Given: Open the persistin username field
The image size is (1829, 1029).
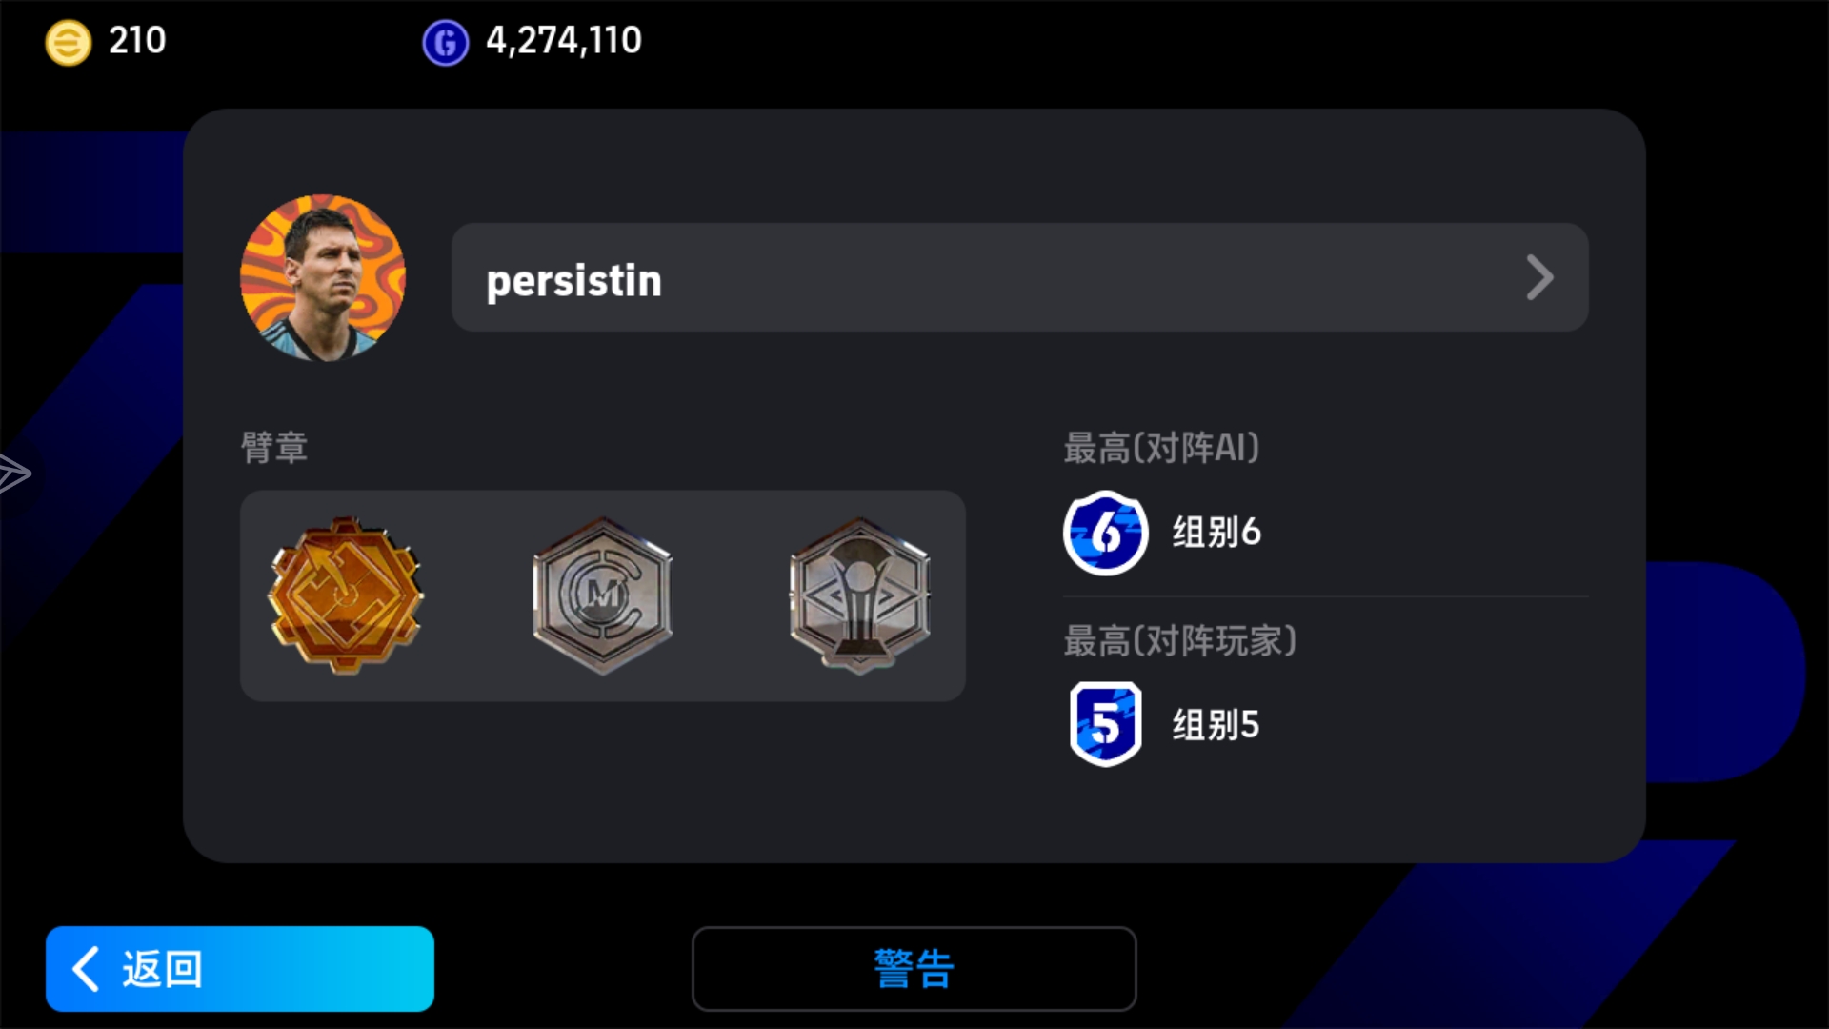Looking at the screenshot, I should point(1019,278).
